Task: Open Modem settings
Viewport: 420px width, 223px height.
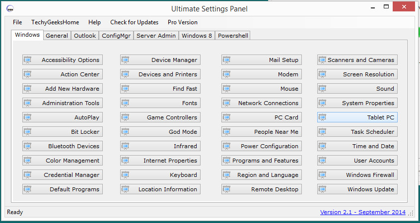Action: coord(262,74)
